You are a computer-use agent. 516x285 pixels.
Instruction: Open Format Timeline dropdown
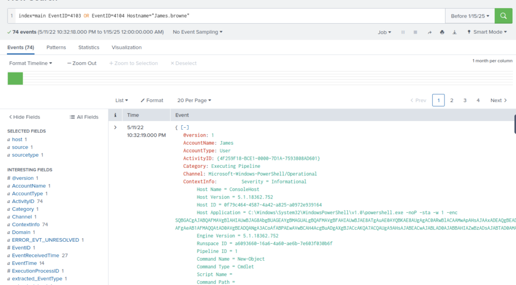31,63
